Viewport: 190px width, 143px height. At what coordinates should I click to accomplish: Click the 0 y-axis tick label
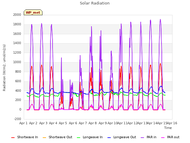coord(20,109)
